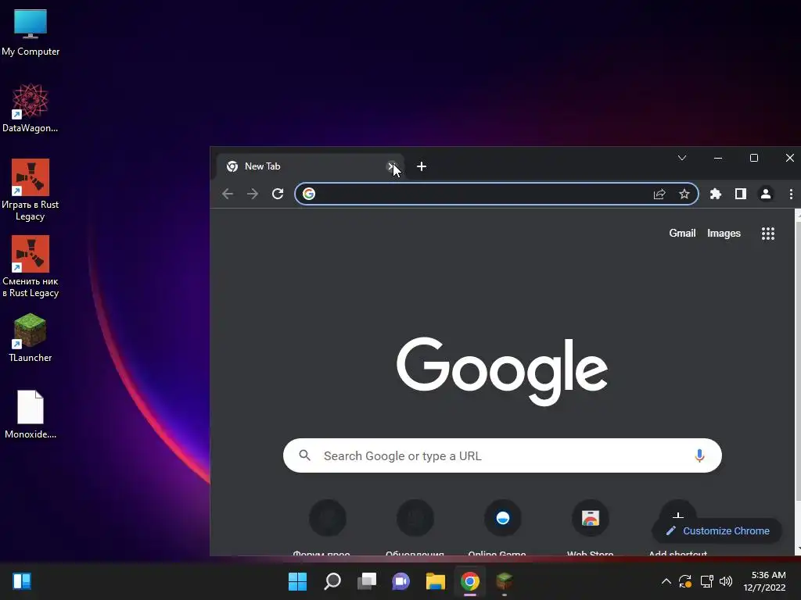
Task: Open the clock showing 5:36 AM
Action: pos(765,581)
